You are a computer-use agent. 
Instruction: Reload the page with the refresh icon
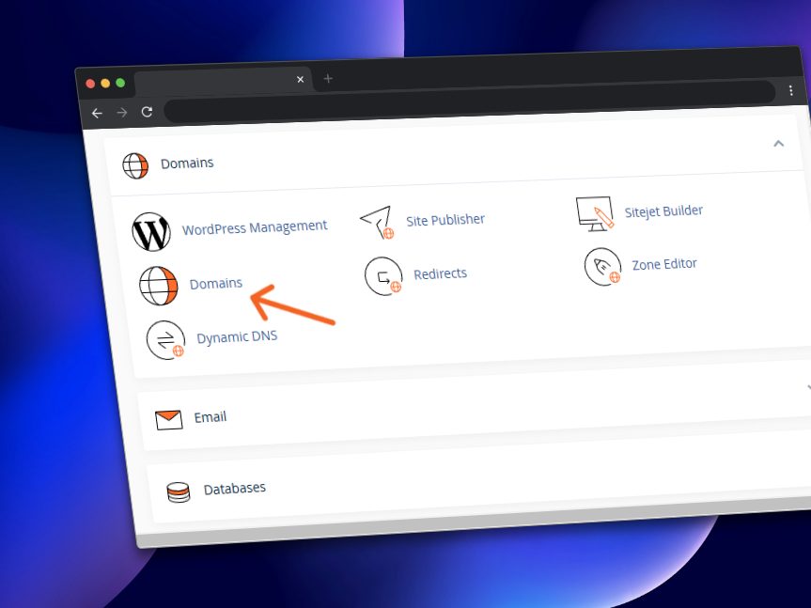pos(147,111)
